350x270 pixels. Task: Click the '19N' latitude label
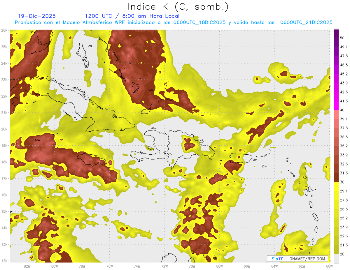point(4,145)
